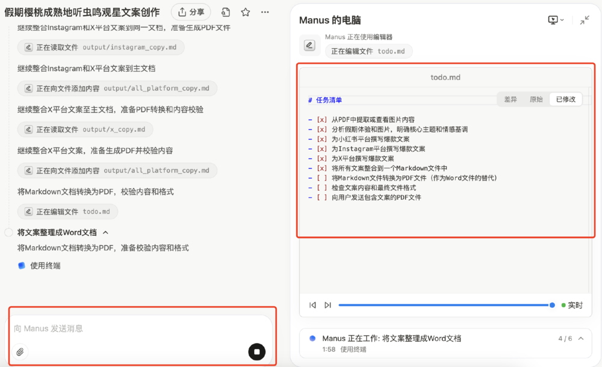Click the blue playback progress slider
602x367 pixels.
tap(445, 305)
